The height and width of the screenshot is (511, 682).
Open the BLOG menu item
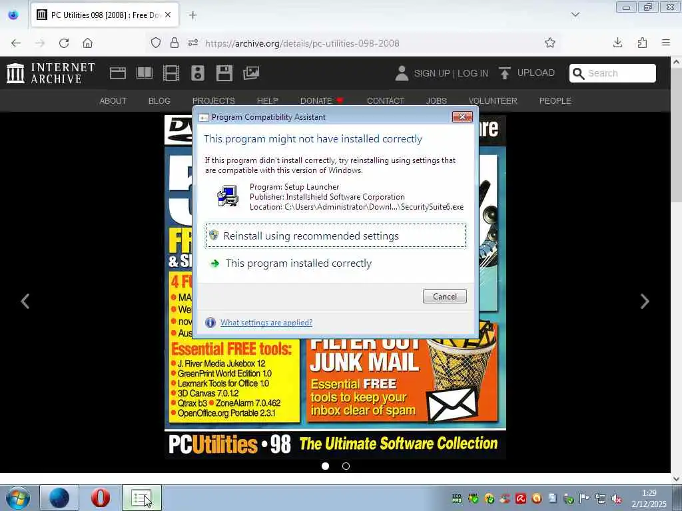(159, 101)
